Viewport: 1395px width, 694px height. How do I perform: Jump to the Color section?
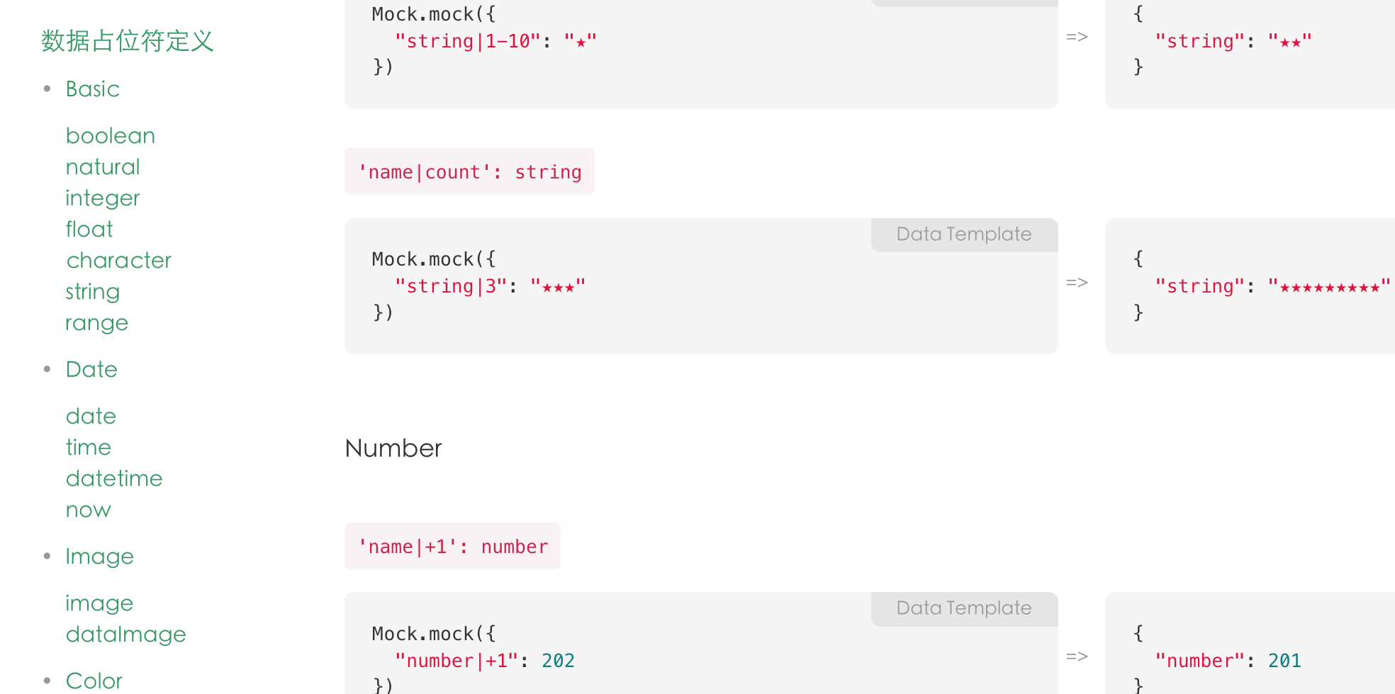[x=94, y=681]
